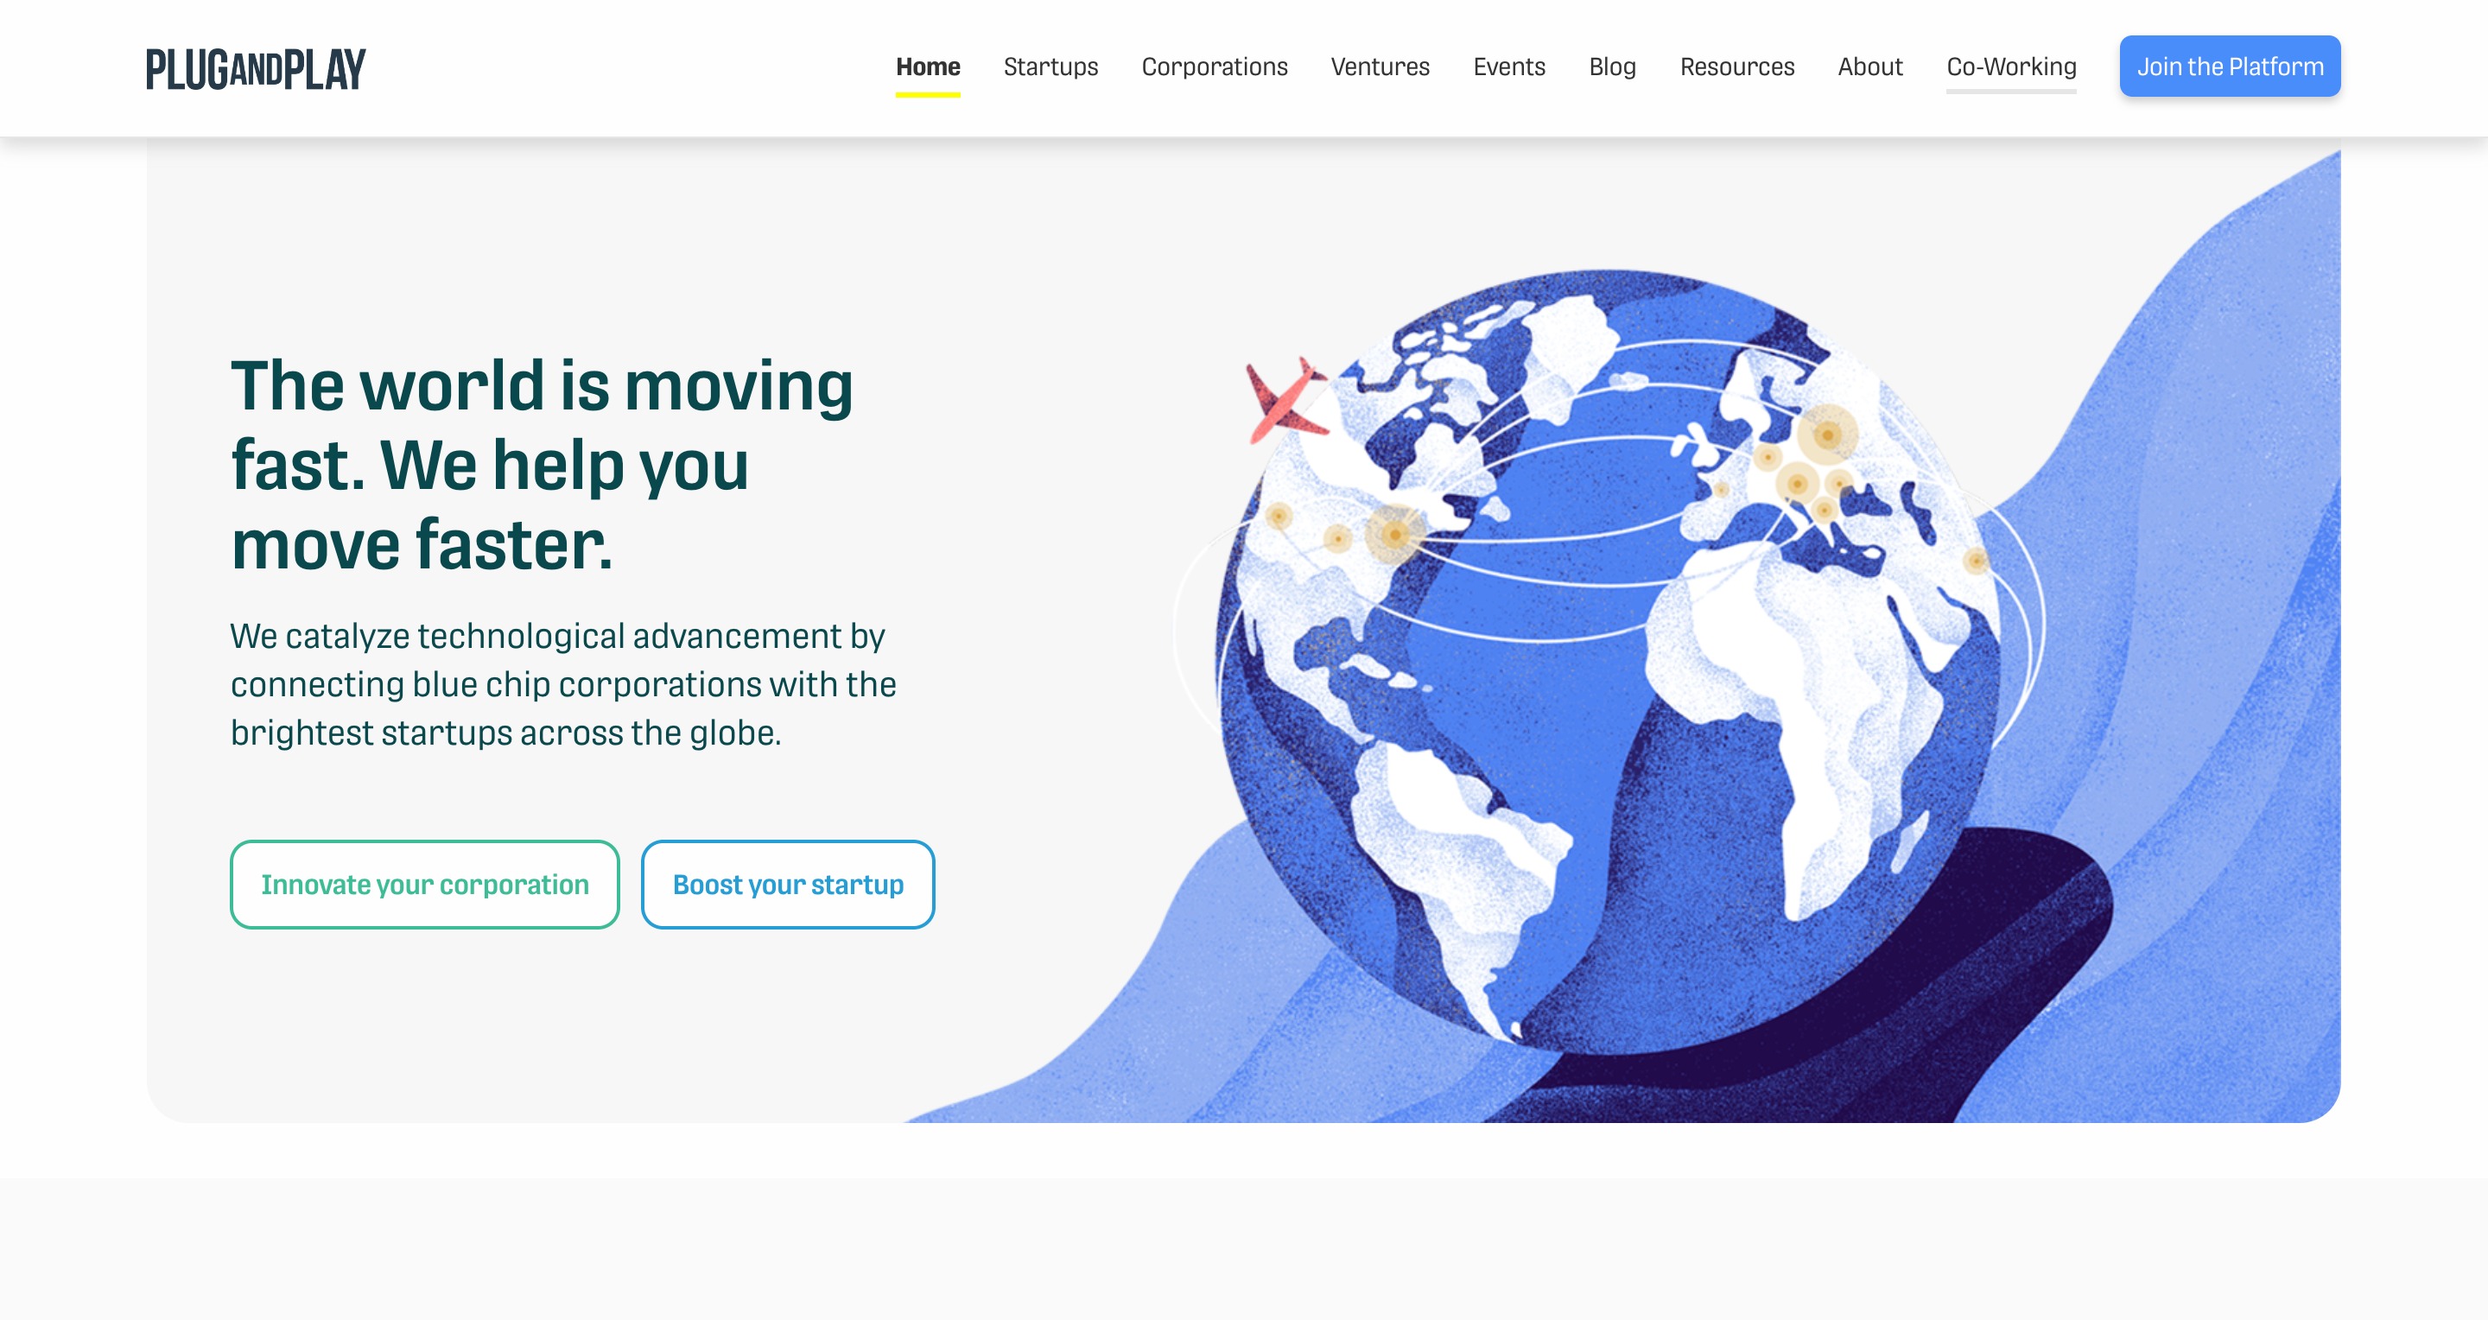This screenshot has width=2488, height=1320.
Task: Expand the About navigation item
Action: 1871,67
